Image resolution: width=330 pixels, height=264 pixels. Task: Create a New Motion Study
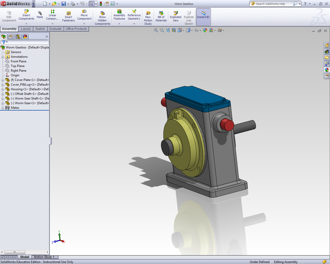pos(148,18)
